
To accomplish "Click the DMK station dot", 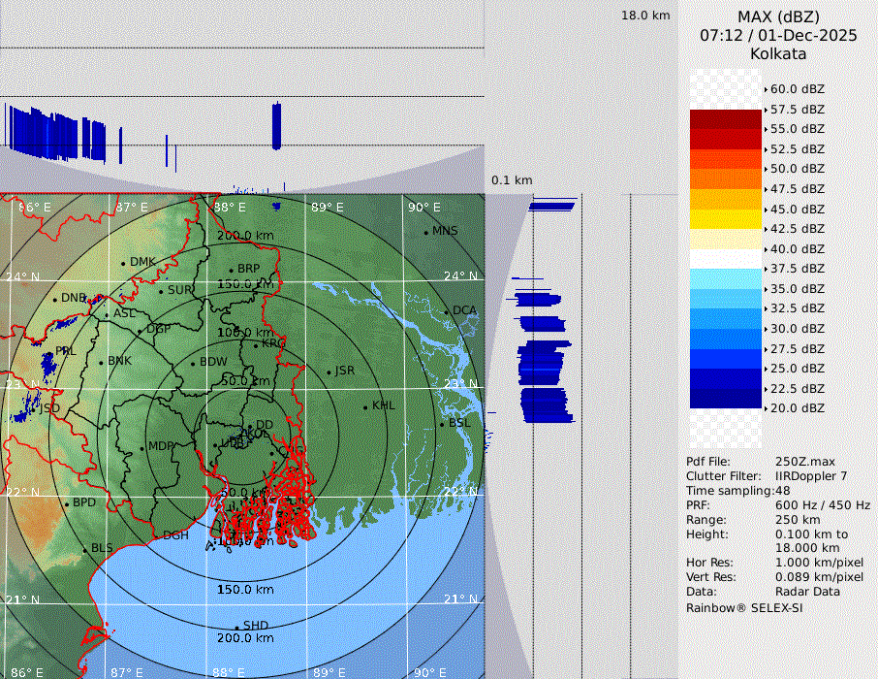I will point(123,263).
